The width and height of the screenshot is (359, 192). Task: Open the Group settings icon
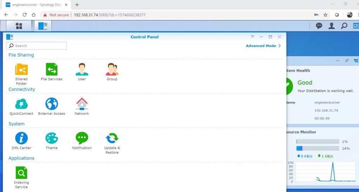click(x=112, y=72)
